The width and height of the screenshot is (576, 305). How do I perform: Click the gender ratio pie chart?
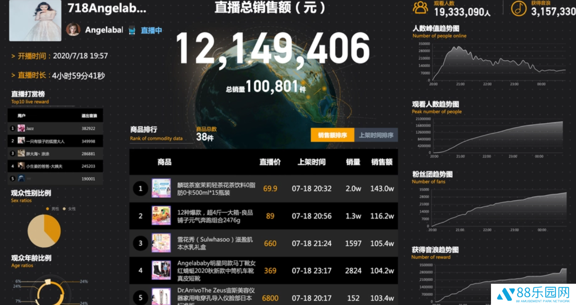[x=44, y=231]
